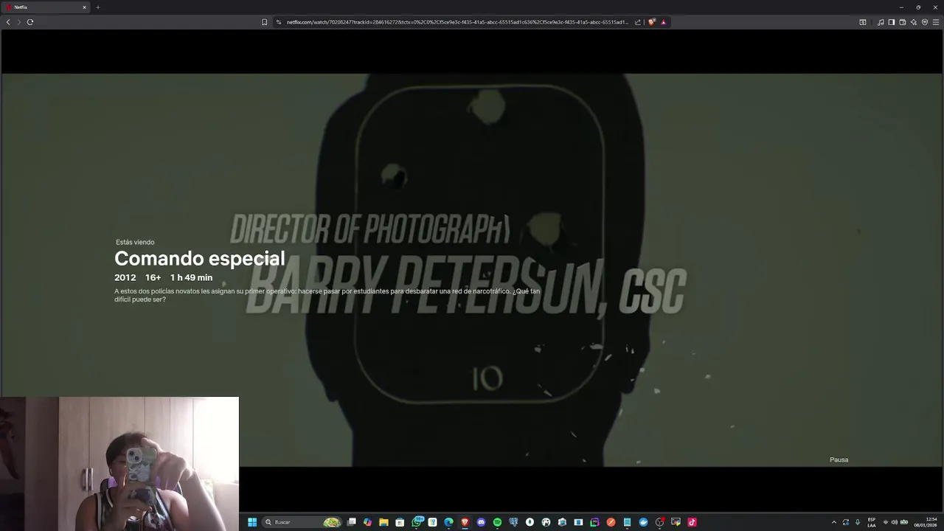Open Brave Wallet icon
The image size is (944, 531).
[903, 22]
